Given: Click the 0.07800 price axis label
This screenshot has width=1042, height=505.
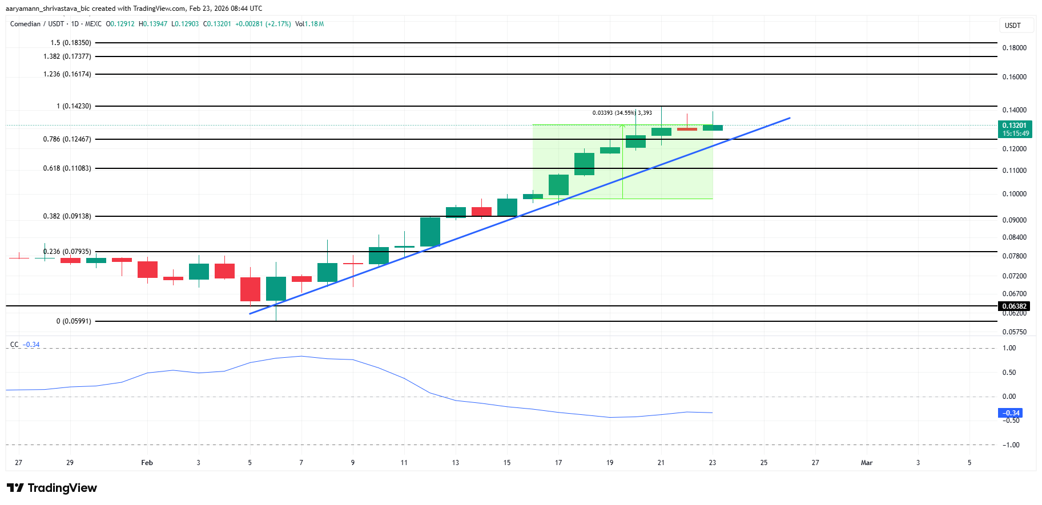Looking at the screenshot, I should [1015, 256].
